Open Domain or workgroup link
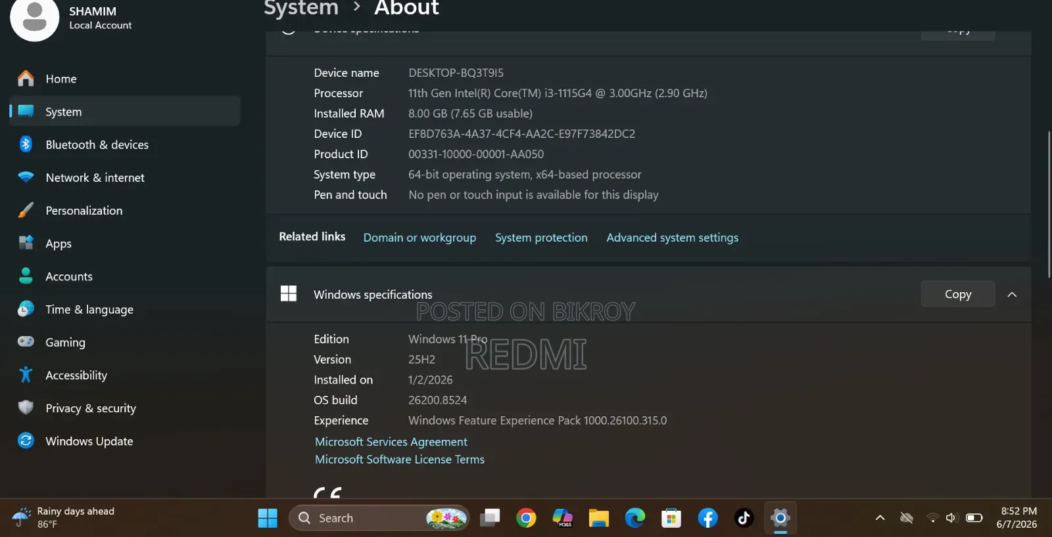 [419, 238]
